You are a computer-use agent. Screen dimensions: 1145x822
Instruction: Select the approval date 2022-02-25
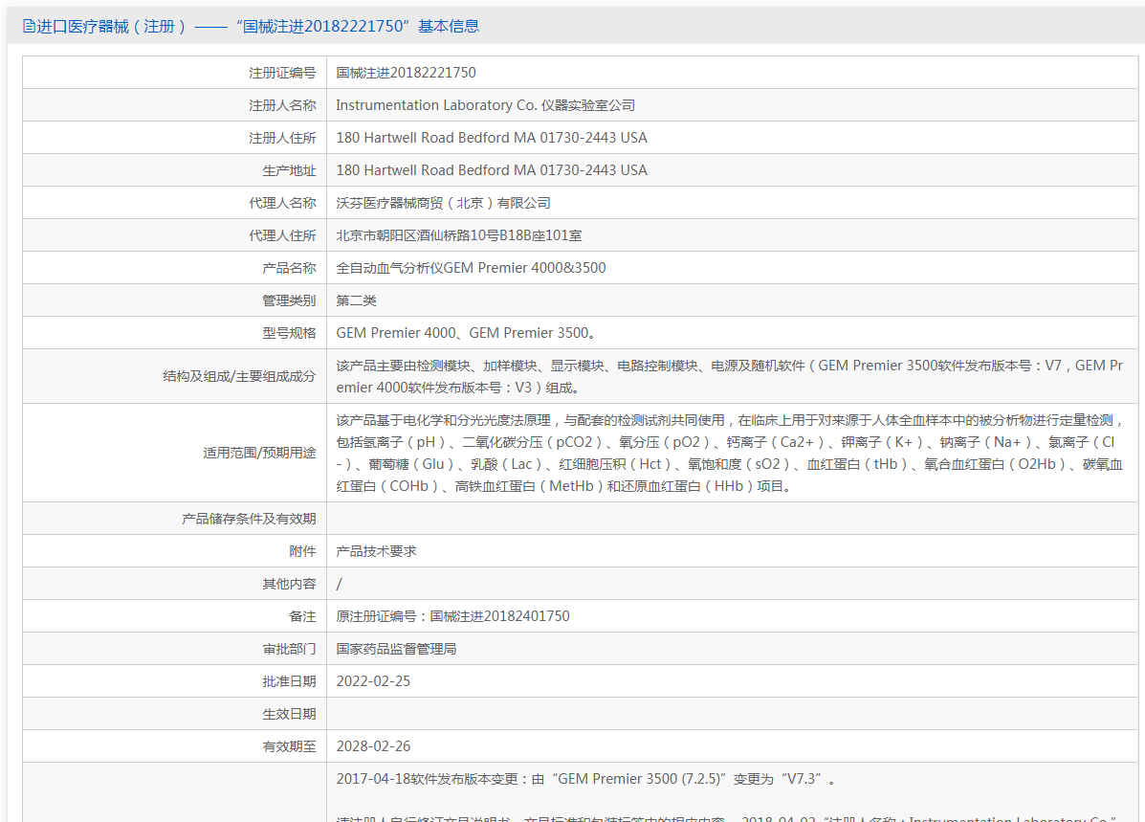[373, 681]
